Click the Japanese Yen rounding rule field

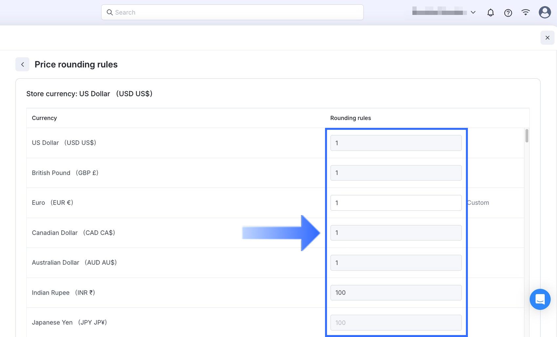tap(396, 323)
